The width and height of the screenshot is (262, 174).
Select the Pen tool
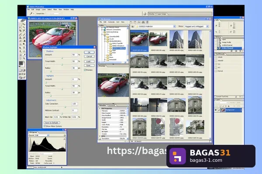(x=20, y=51)
